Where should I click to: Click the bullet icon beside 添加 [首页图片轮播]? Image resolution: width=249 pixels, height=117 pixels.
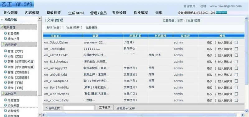(x=6, y=67)
